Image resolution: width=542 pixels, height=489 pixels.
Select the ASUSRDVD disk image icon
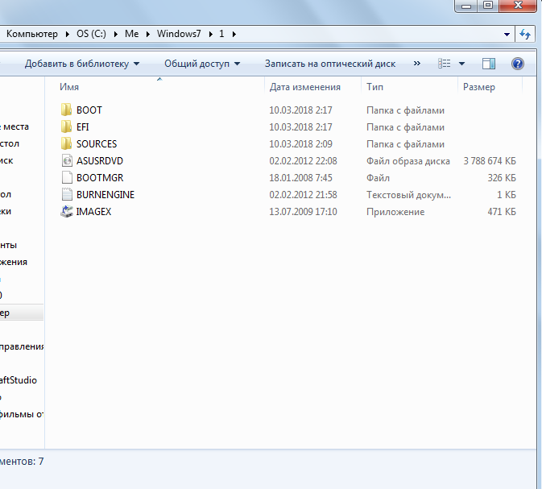click(67, 161)
